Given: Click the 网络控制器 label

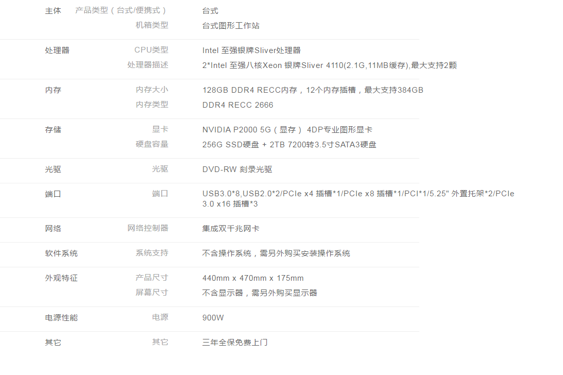Looking at the screenshot, I should [x=148, y=228].
